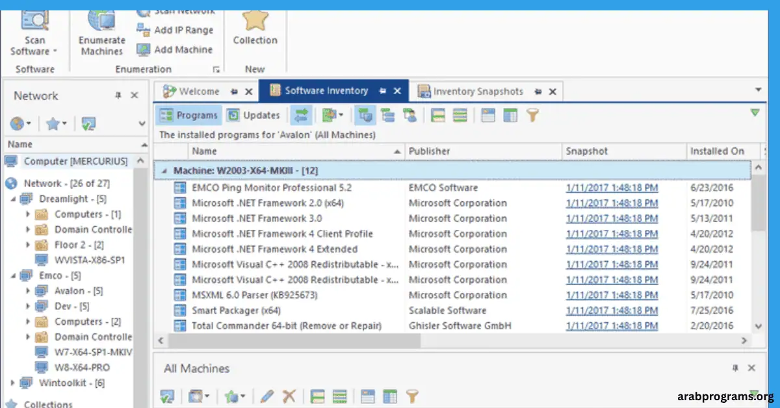This screenshot has height=408, width=780.
Task: Click the first green rows icon in inventory toolbar
Action: [x=438, y=116]
